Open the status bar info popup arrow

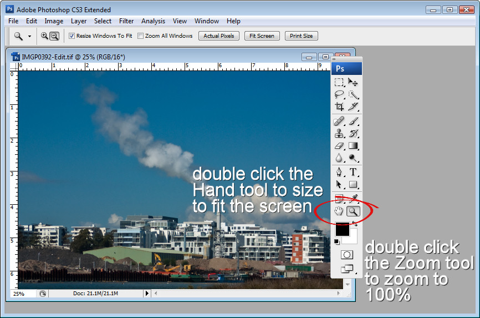click(x=147, y=294)
